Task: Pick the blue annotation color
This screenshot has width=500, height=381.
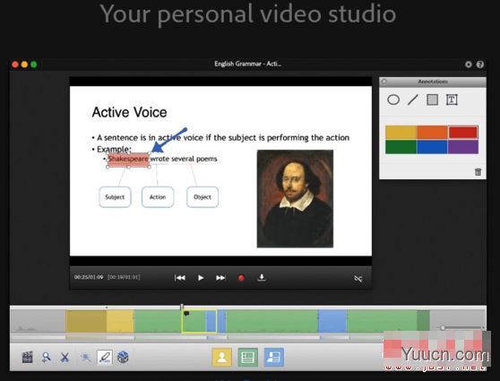Action: 432,147
